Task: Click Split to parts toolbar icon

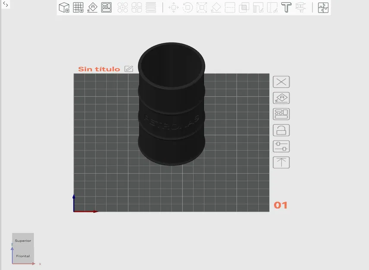Action: (137, 7)
